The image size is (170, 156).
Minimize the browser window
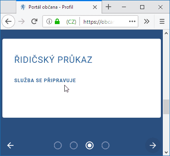tap(124, 7)
